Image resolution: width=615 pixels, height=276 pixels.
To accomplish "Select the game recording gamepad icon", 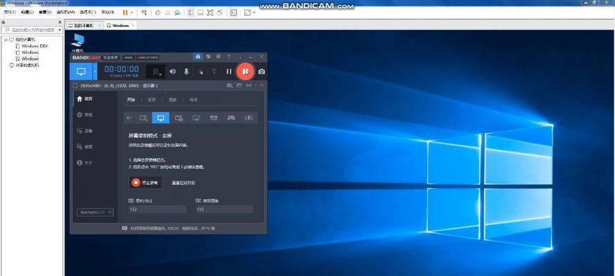I will coord(232,118).
